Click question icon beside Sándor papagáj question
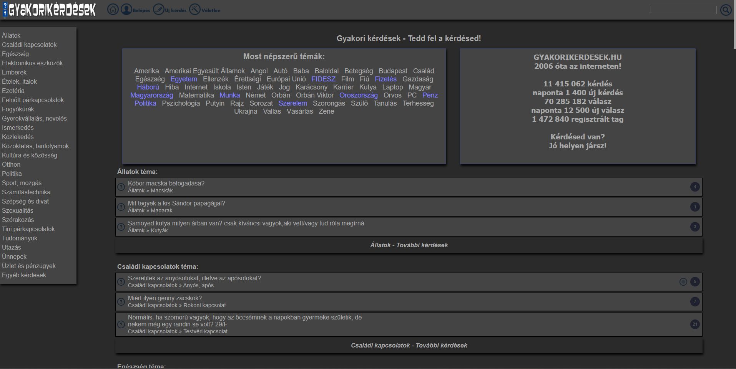Screen dimensions: 736x369 [x=121, y=207]
